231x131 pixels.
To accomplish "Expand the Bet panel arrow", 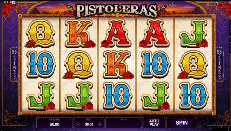I will (x=101, y=119).
